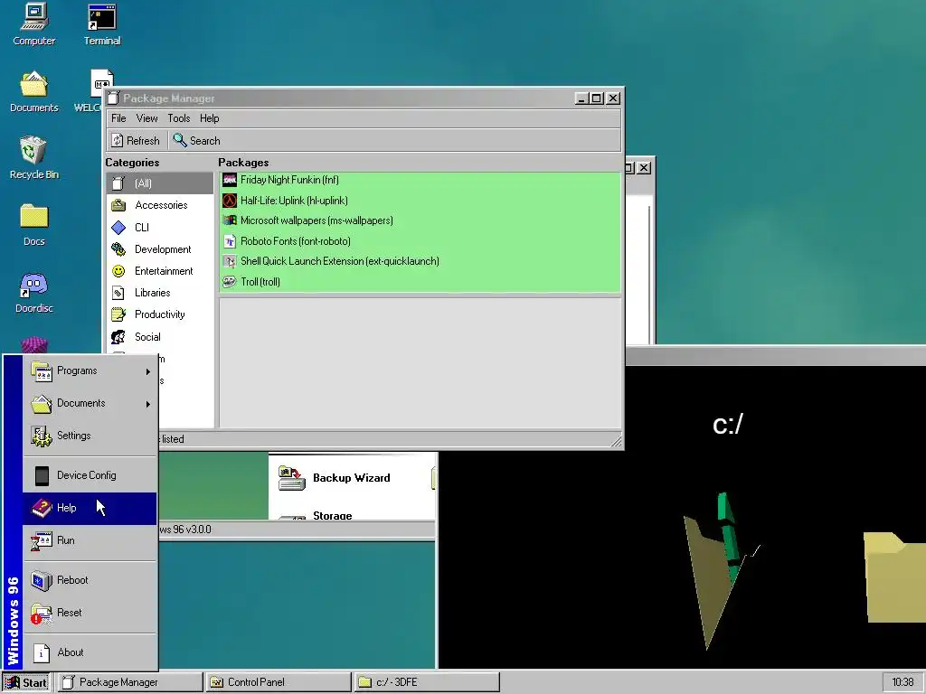Image resolution: width=926 pixels, height=694 pixels.
Task: Select the Accessories category icon
Action: point(118,205)
